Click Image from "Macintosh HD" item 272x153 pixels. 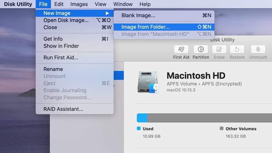164,34
